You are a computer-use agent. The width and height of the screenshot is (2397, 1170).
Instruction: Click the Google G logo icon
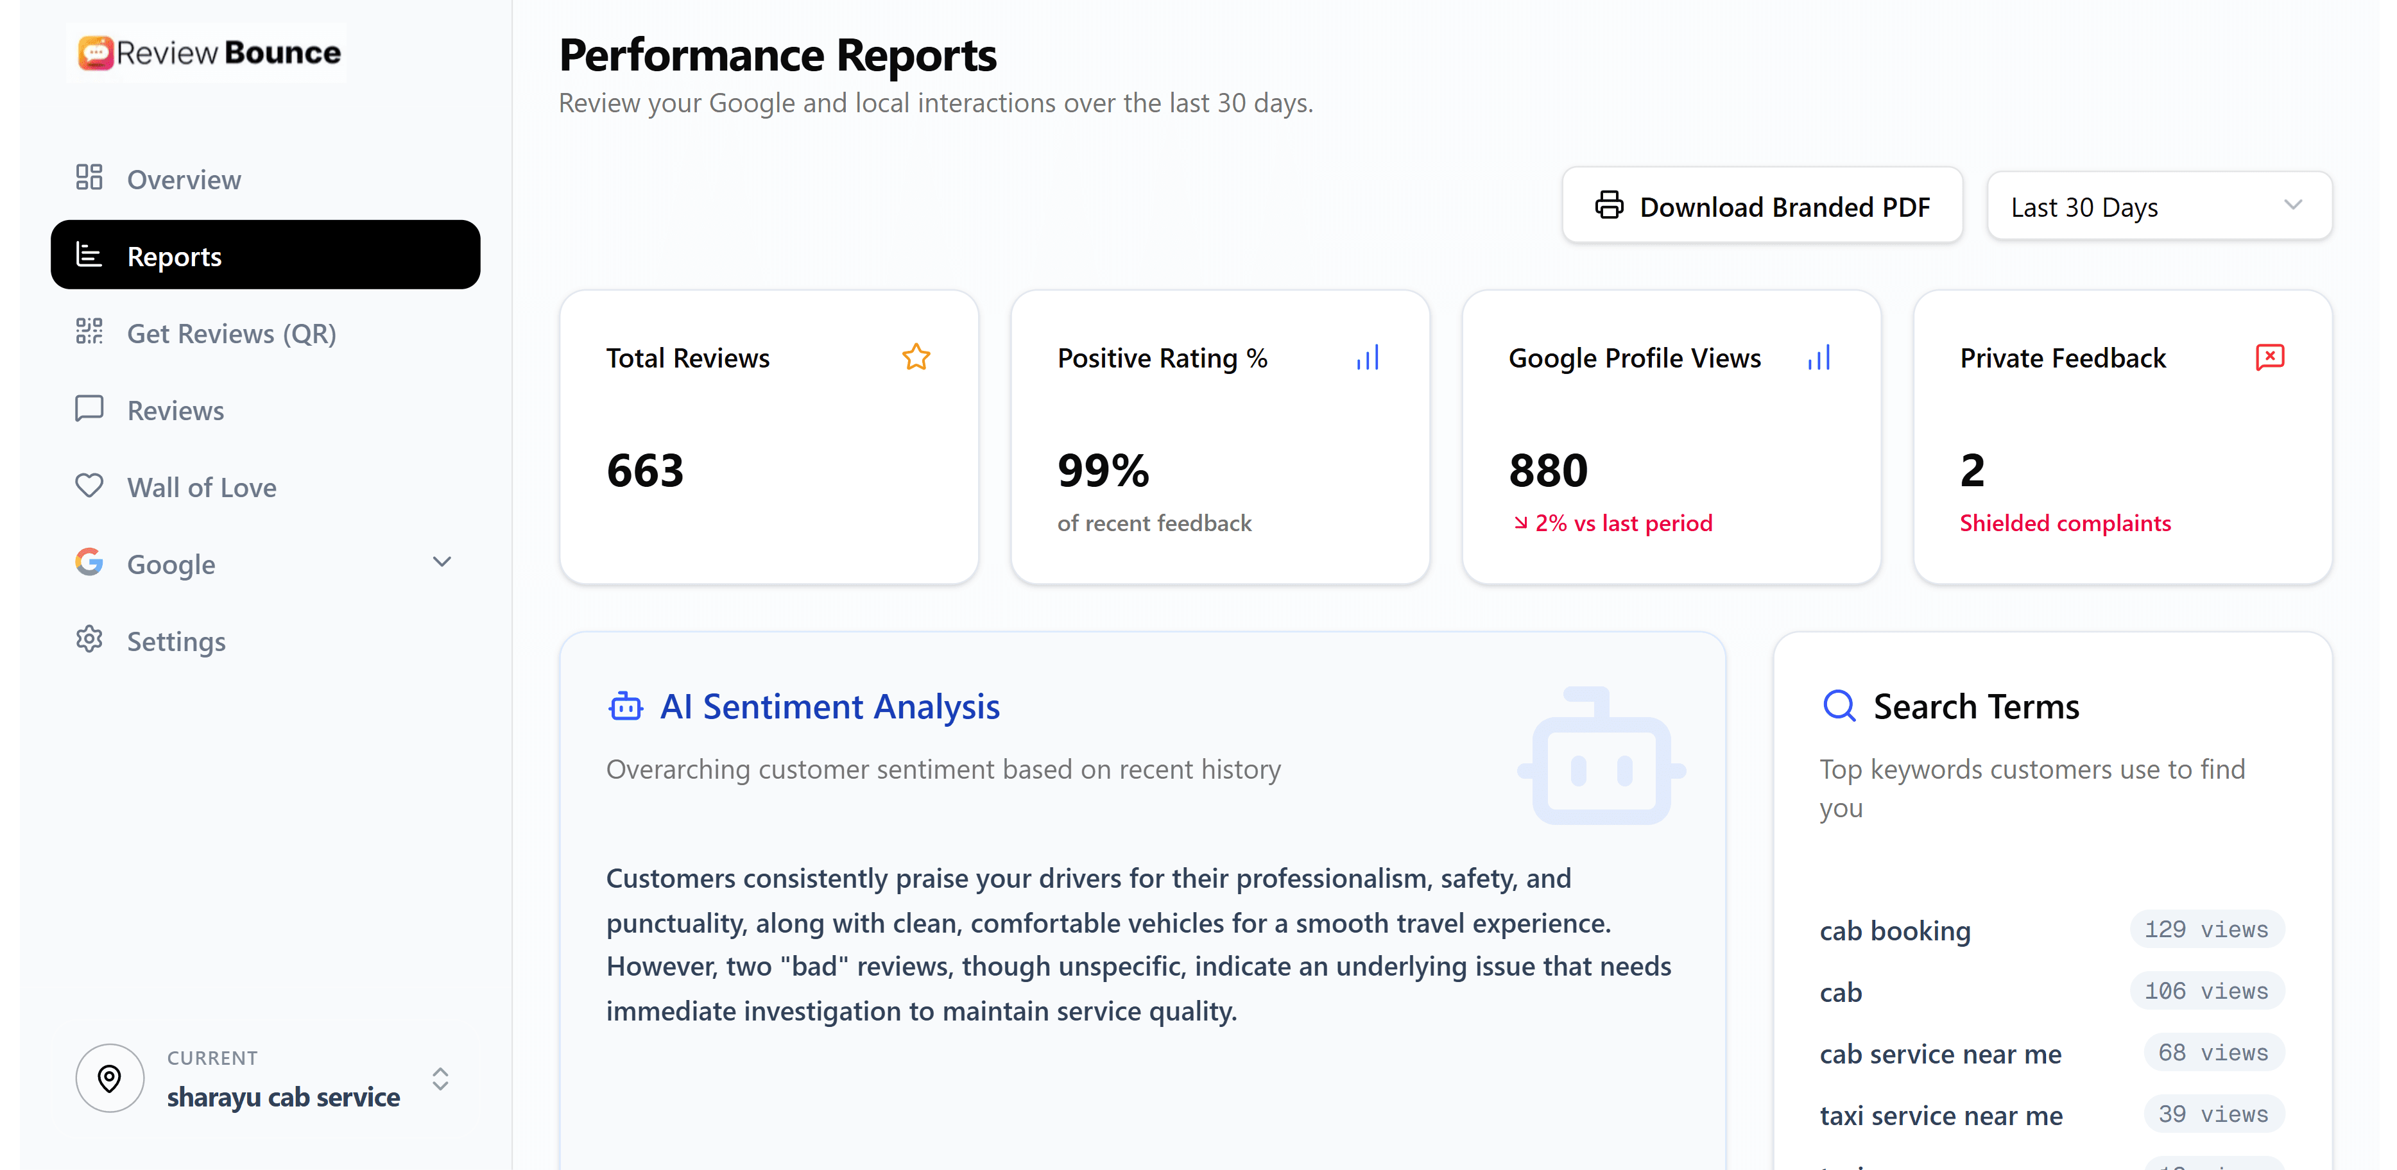point(89,563)
